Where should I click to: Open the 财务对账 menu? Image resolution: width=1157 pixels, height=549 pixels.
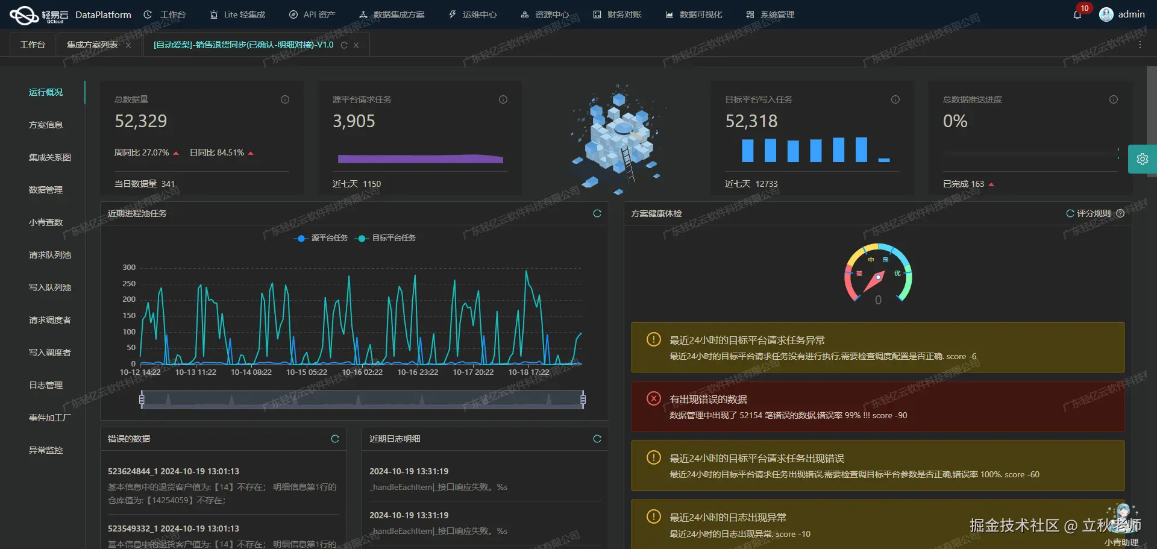(617, 14)
